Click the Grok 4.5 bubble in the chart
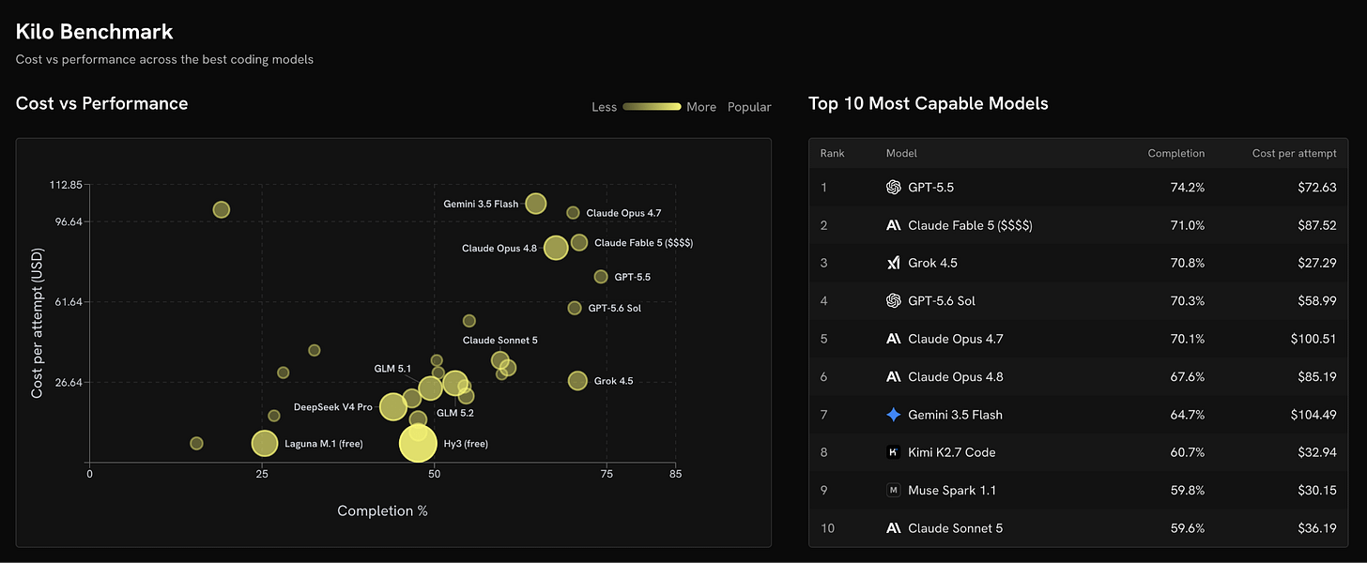The image size is (1367, 563). pyautogui.click(x=577, y=381)
